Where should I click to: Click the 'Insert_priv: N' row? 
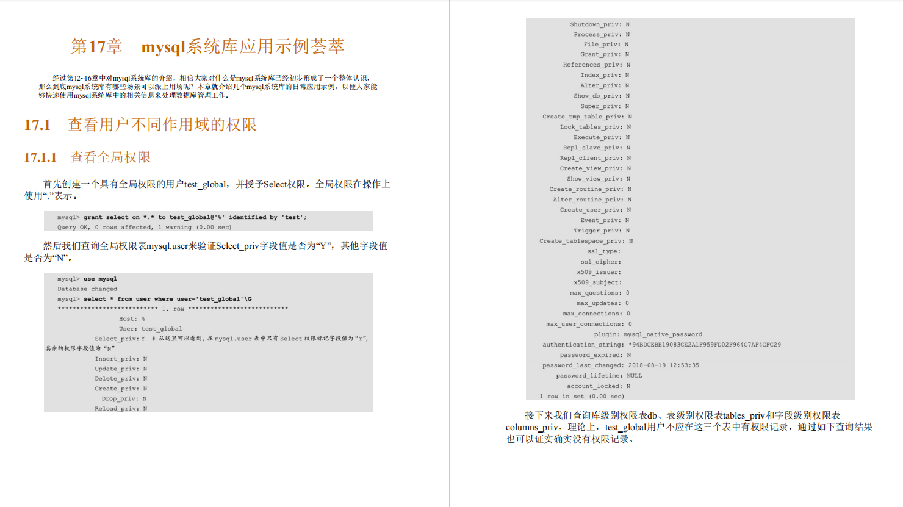[121, 359]
